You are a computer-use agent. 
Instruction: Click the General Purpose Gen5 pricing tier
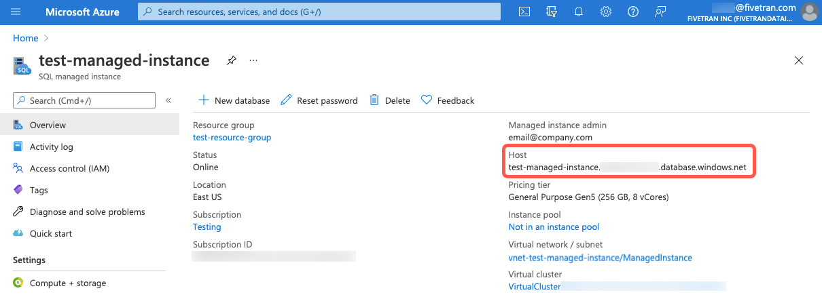[588, 197]
